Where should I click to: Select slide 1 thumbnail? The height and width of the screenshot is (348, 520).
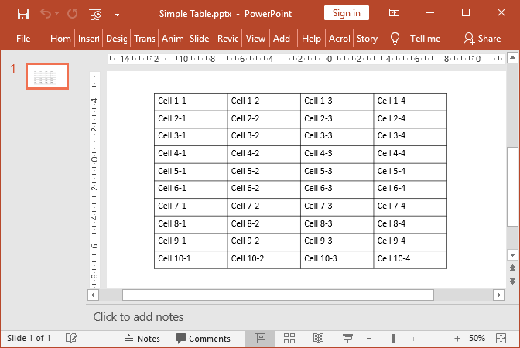pyautogui.click(x=47, y=76)
